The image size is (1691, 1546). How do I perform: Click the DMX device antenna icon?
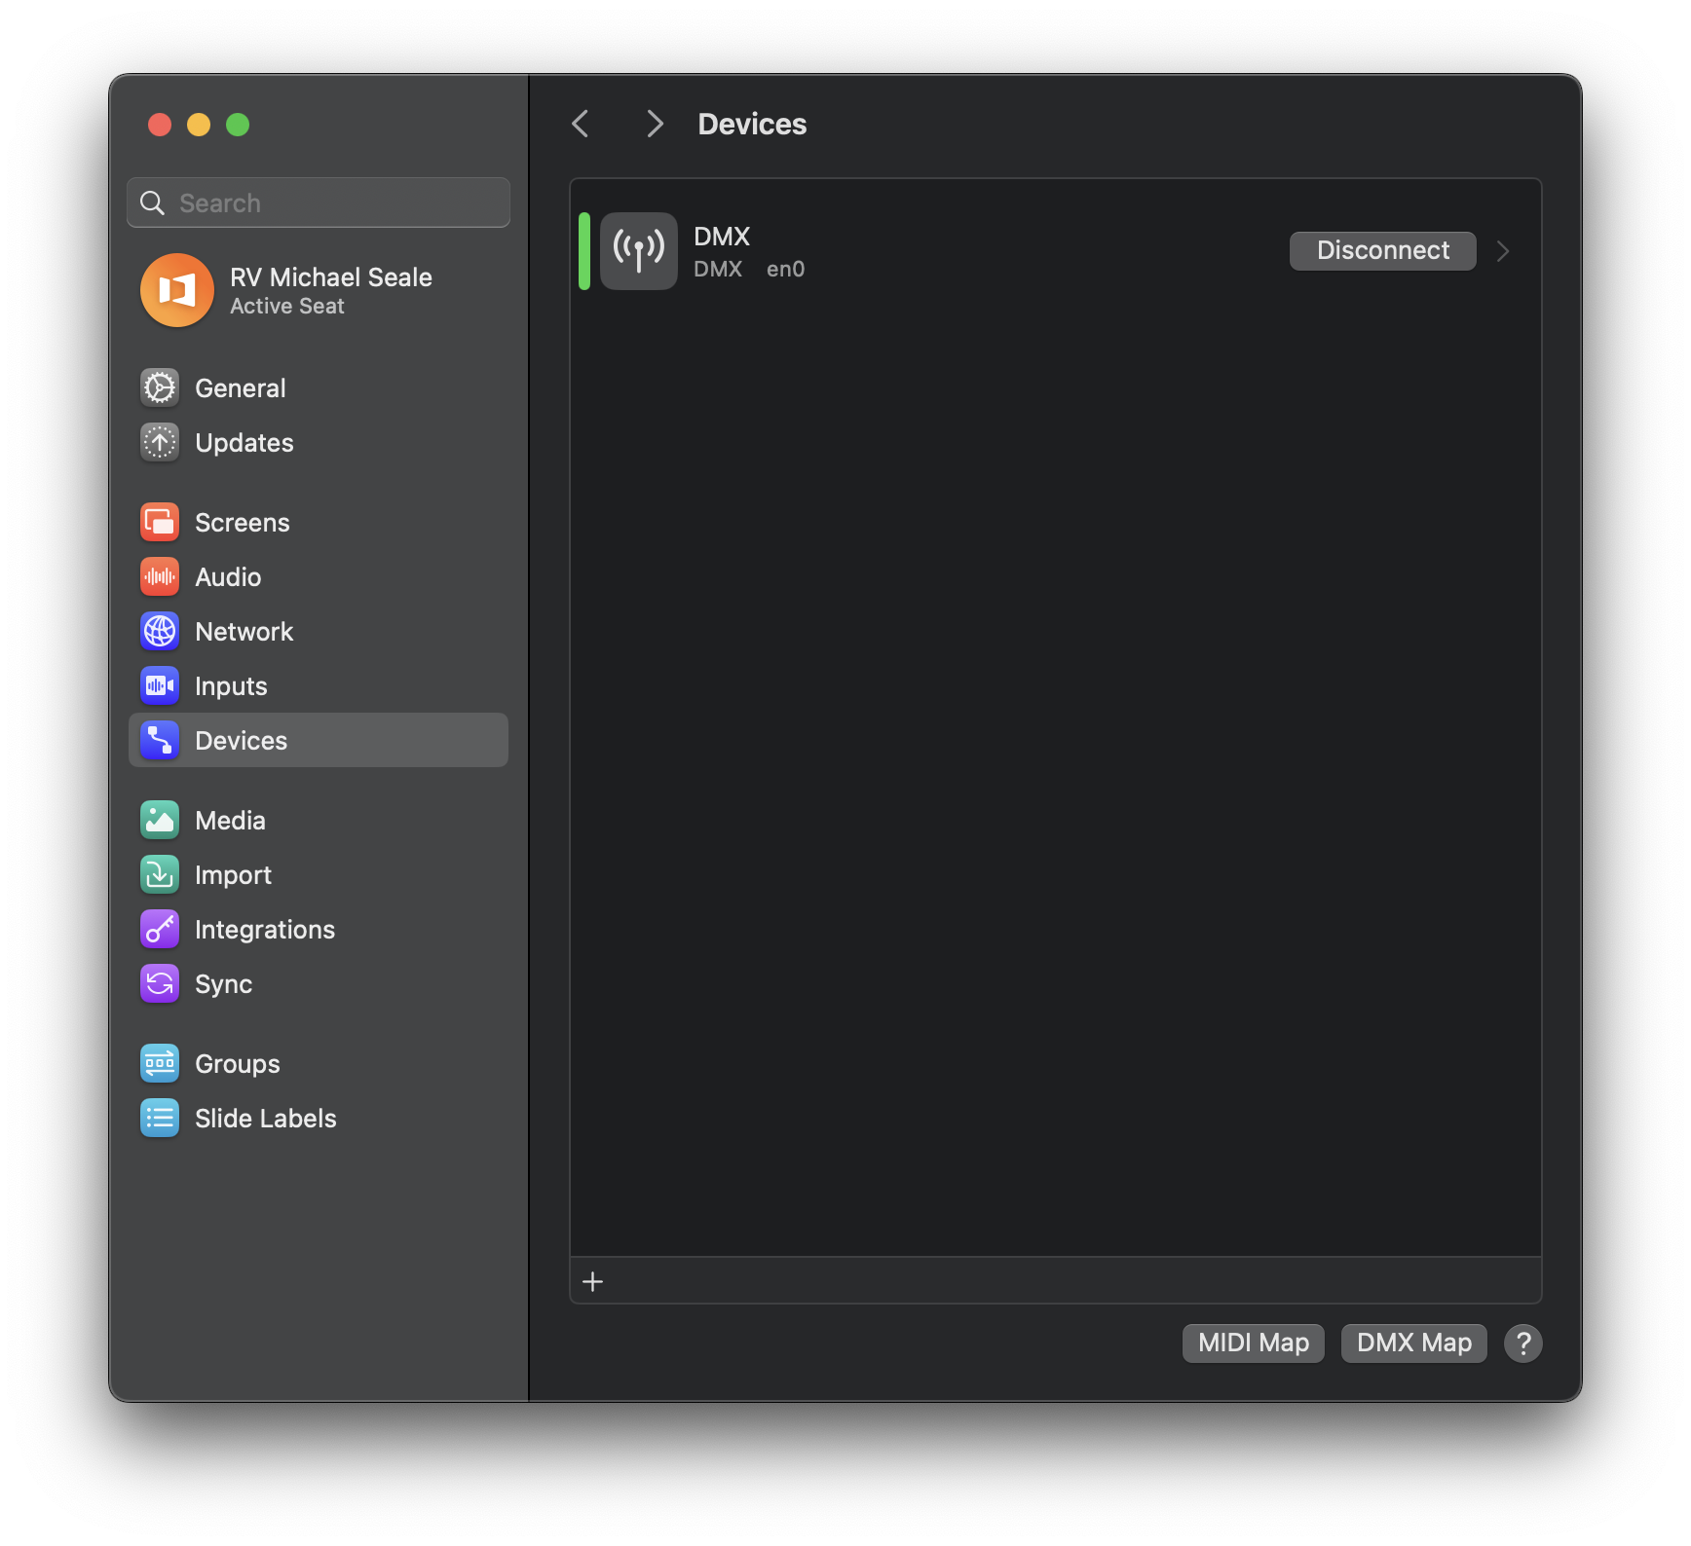pyautogui.click(x=638, y=251)
